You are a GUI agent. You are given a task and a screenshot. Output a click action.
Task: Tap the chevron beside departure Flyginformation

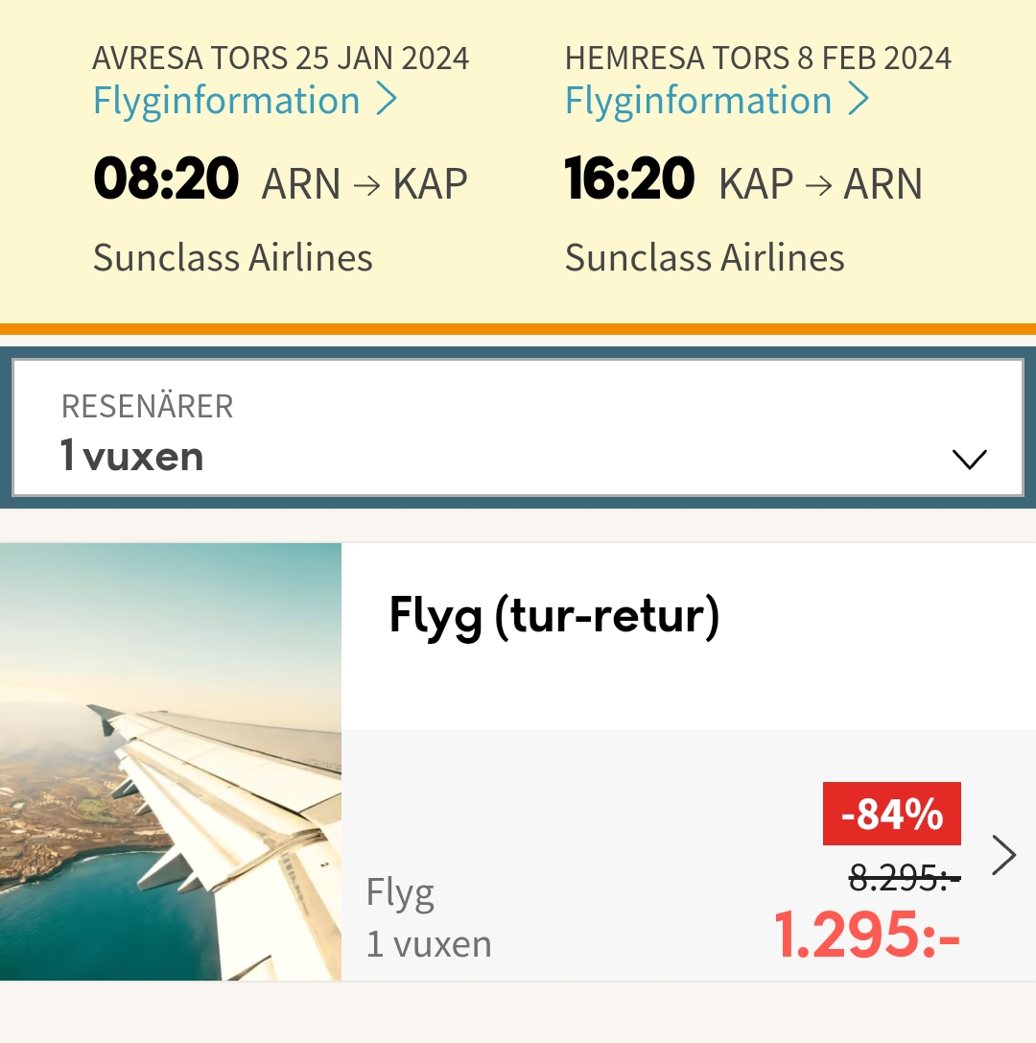pos(387,100)
